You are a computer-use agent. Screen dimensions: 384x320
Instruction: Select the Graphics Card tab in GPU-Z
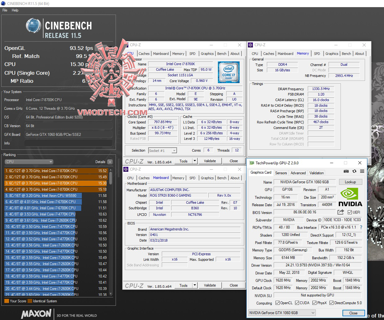261,172
